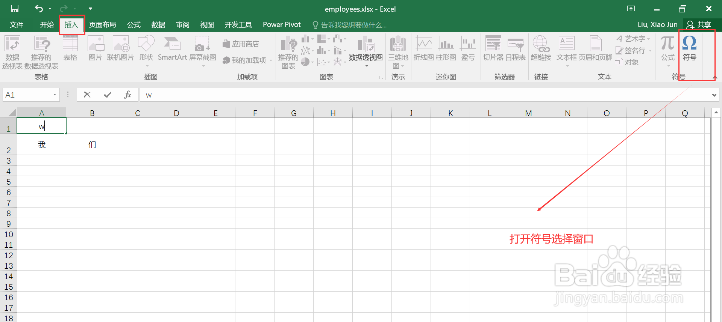
Task: Click the 切片器 slicer icon
Action: point(493,48)
